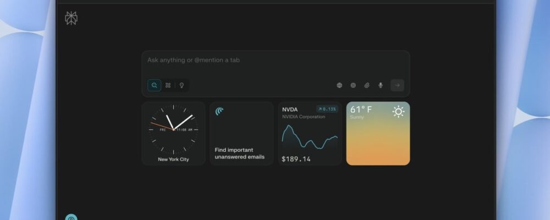Viewport: 550px width, 220px height.
Task: Click the Perplexity logo in the top-left
Action: 71,18
